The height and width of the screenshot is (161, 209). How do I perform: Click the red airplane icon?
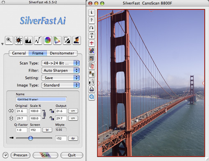(x=92, y=43)
